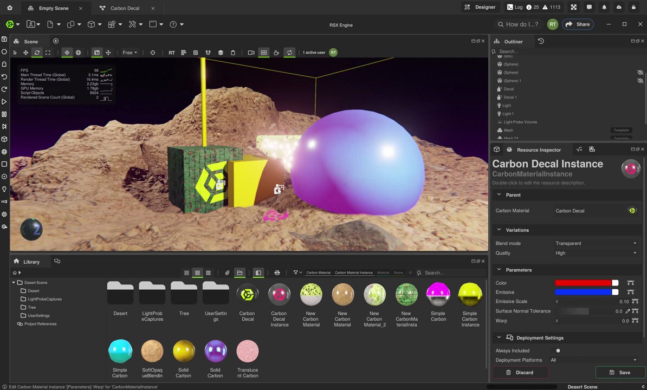Click the play button beside Scene tab
647x390 pixels.
pyautogui.click(x=56, y=41)
